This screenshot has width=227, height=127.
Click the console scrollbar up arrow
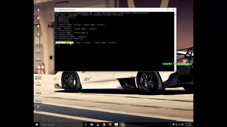pos(175,13)
